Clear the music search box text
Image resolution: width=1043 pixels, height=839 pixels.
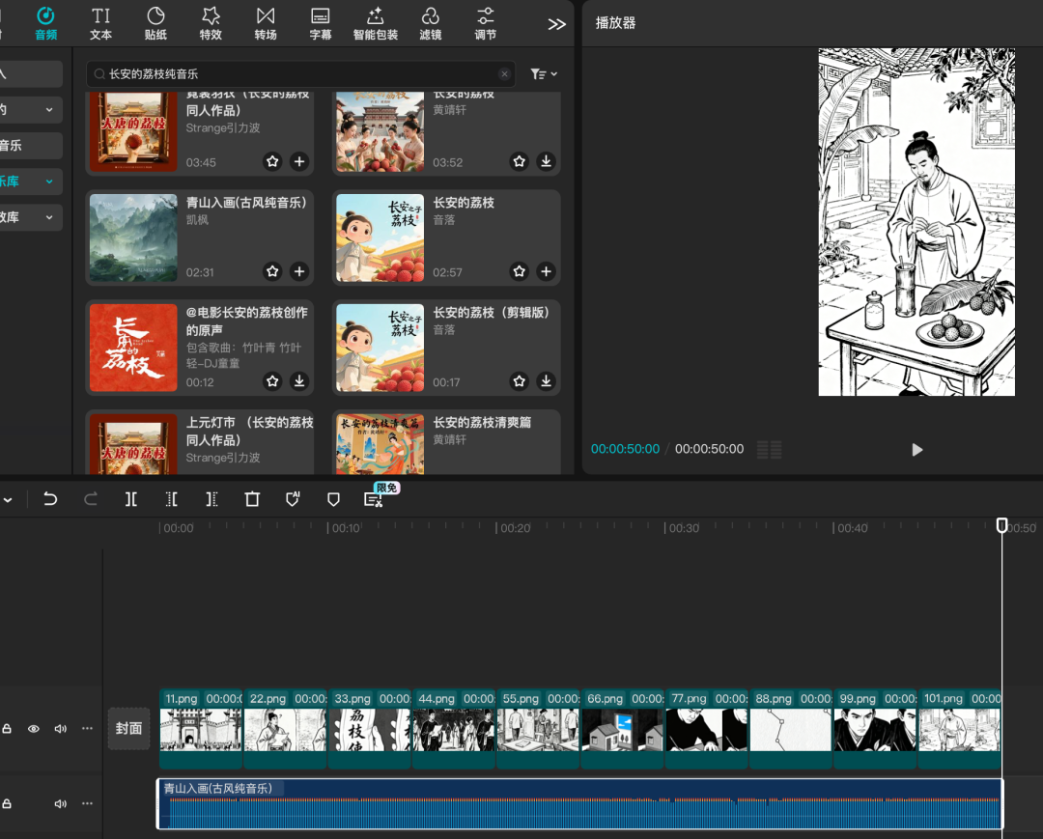tap(504, 74)
